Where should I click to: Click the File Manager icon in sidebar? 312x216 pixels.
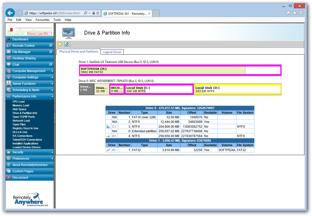pos(9,52)
